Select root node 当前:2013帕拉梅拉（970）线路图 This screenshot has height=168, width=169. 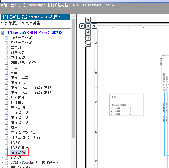coord(34,33)
